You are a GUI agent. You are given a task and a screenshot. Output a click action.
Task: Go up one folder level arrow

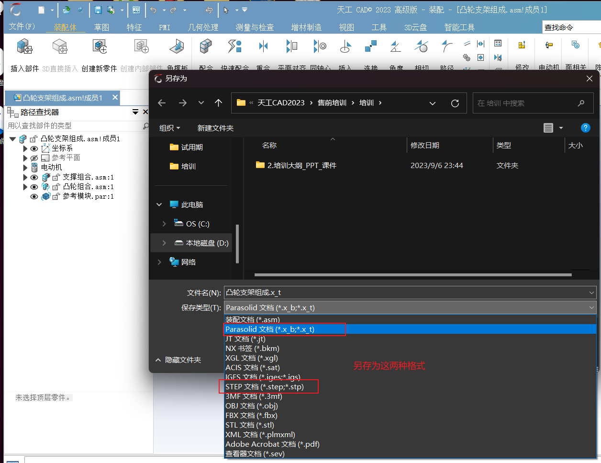click(219, 103)
